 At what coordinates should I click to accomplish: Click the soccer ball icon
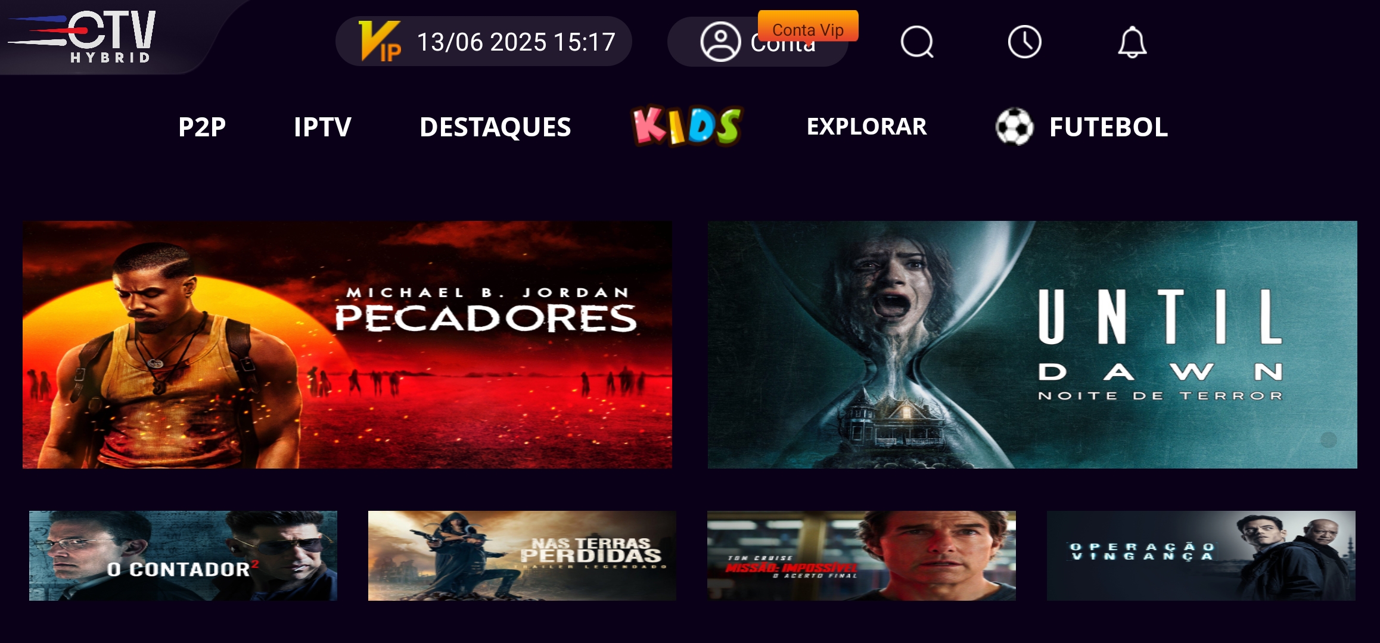(1014, 126)
